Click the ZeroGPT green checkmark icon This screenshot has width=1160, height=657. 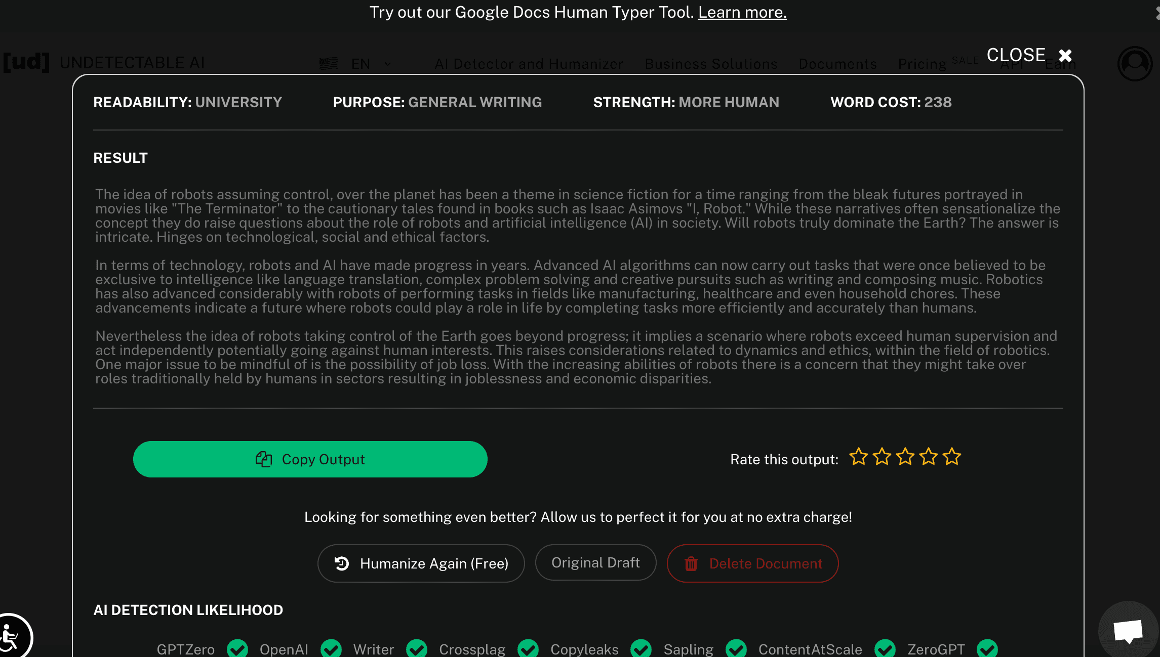click(x=987, y=649)
